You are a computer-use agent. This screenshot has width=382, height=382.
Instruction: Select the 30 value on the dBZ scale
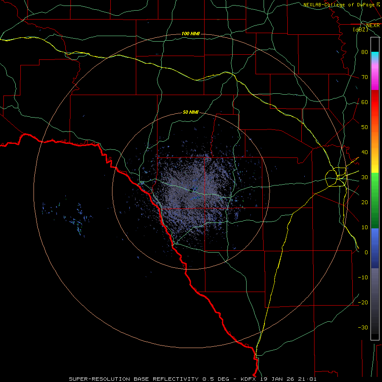pos(365,177)
